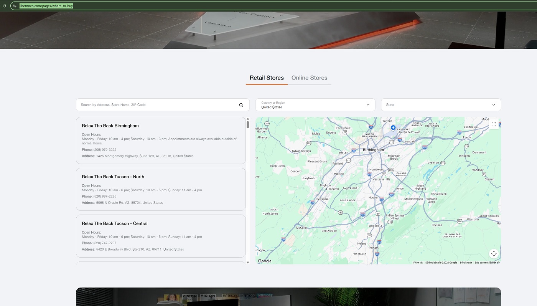Click the Dữ liệu bản đồ ©2026 Google text
This screenshot has width=537, height=306.
point(441,263)
